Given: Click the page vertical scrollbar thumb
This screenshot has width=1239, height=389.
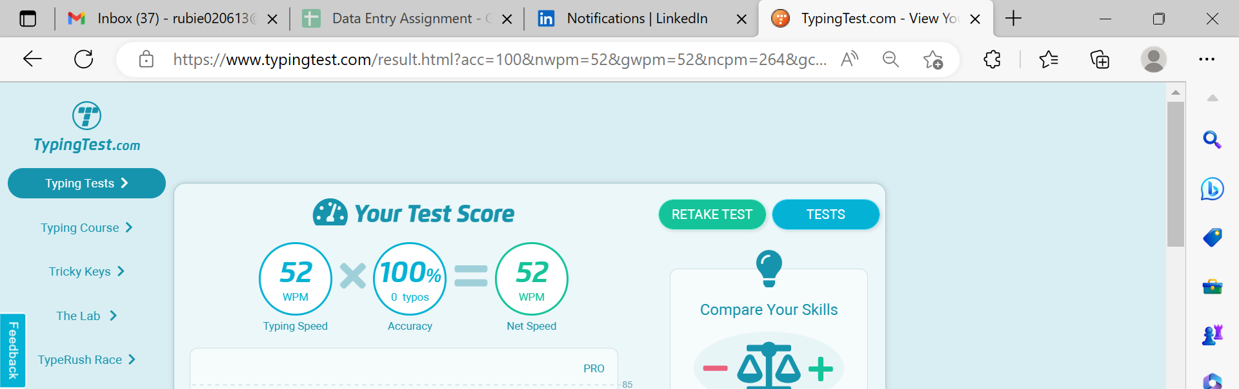Looking at the screenshot, I should click(1176, 174).
